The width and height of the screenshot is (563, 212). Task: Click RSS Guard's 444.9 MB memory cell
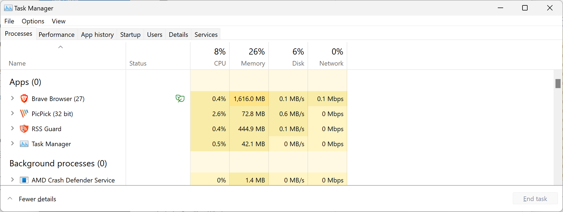click(249, 129)
